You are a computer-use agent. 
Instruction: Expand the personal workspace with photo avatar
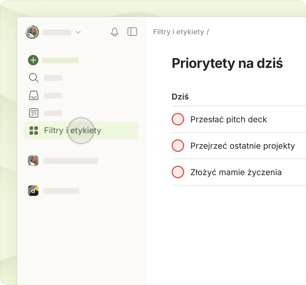coord(33,161)
